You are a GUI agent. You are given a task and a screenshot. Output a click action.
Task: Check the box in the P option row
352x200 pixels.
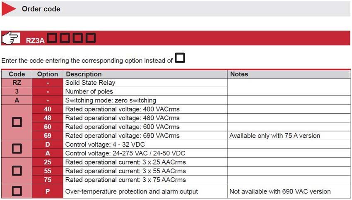pyautogui.click(x=17, y=191)
